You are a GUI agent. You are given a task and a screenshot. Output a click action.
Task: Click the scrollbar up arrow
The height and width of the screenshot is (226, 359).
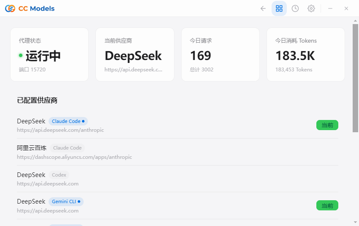click(x=355, y=21)
